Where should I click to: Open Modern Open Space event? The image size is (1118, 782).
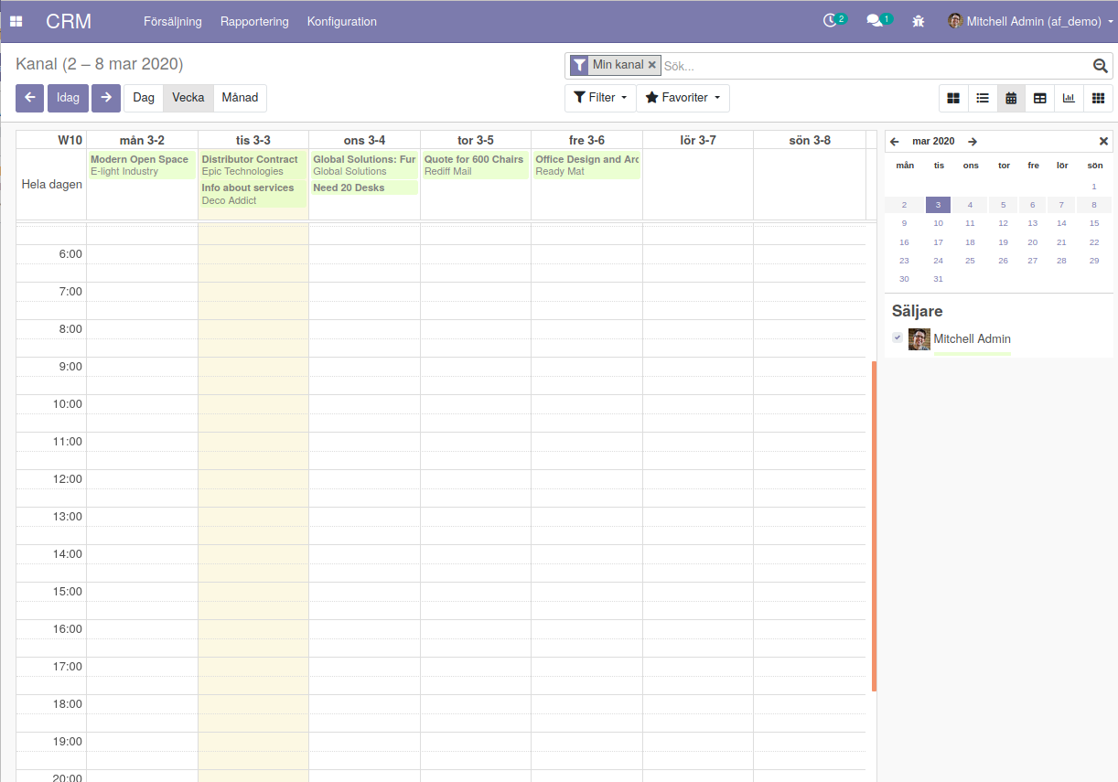142,165
